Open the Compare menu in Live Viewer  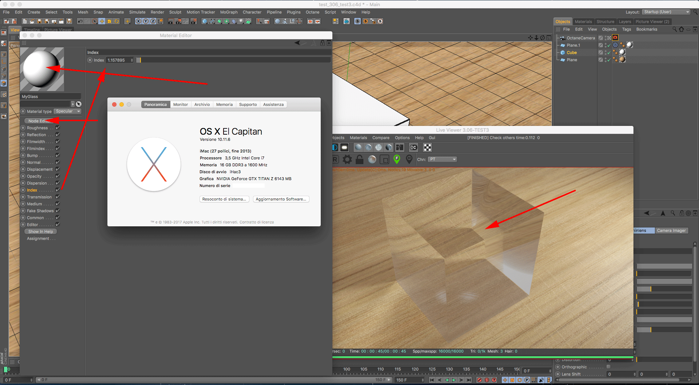pyautogui.click(x=381, y=138)
